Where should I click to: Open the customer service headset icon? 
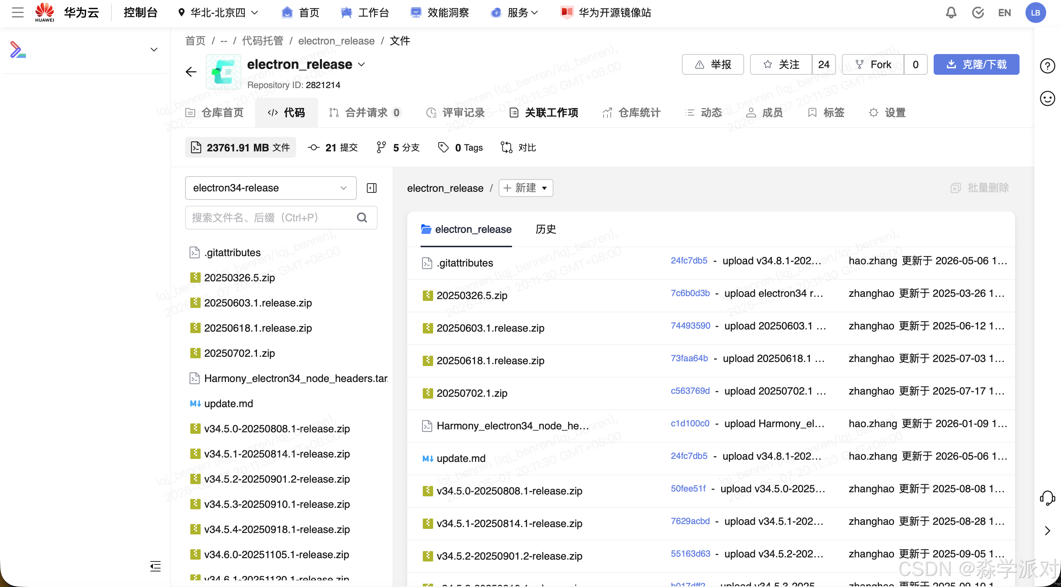1047,498
